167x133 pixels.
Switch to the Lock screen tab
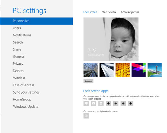coord(90,12)
